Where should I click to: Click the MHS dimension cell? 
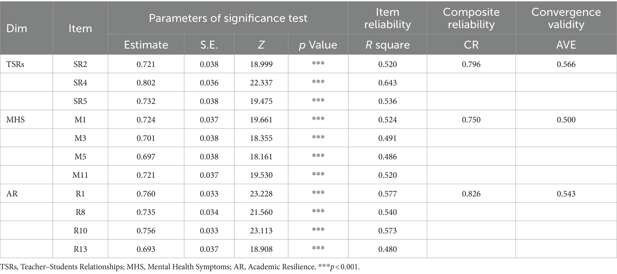coord(16,120)
